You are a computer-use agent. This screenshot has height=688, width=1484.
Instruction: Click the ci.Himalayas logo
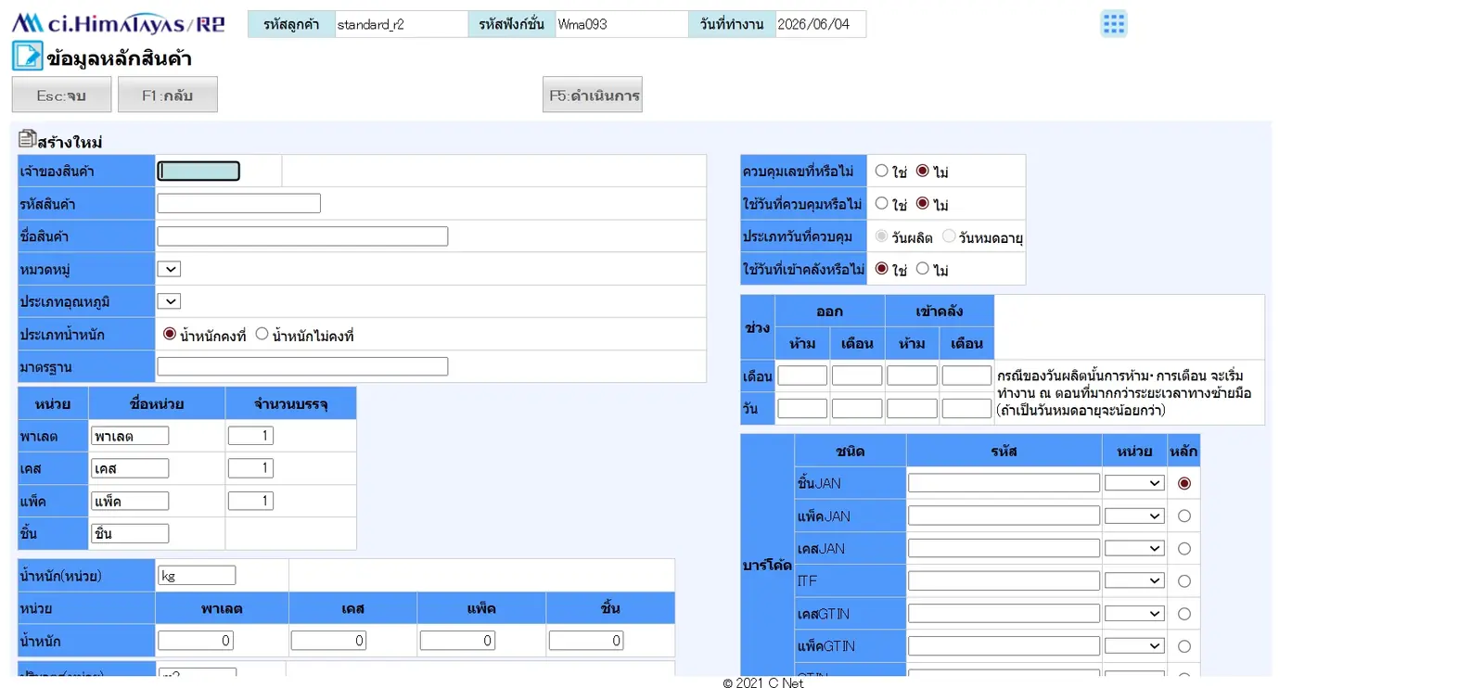118,23
